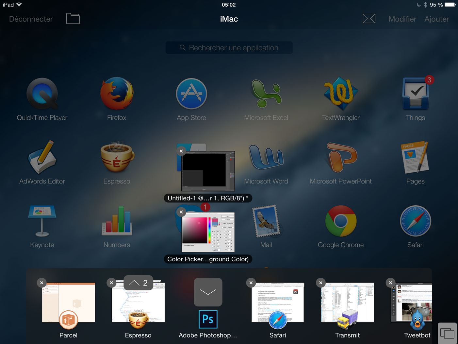Tap Ajouter in the top bar
Screen dimensions: 458x344
tap(437, 19)
